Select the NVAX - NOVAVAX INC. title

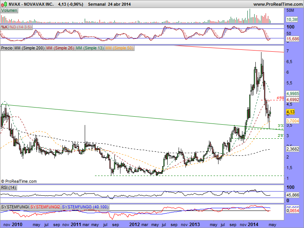(x=31, y=4)
